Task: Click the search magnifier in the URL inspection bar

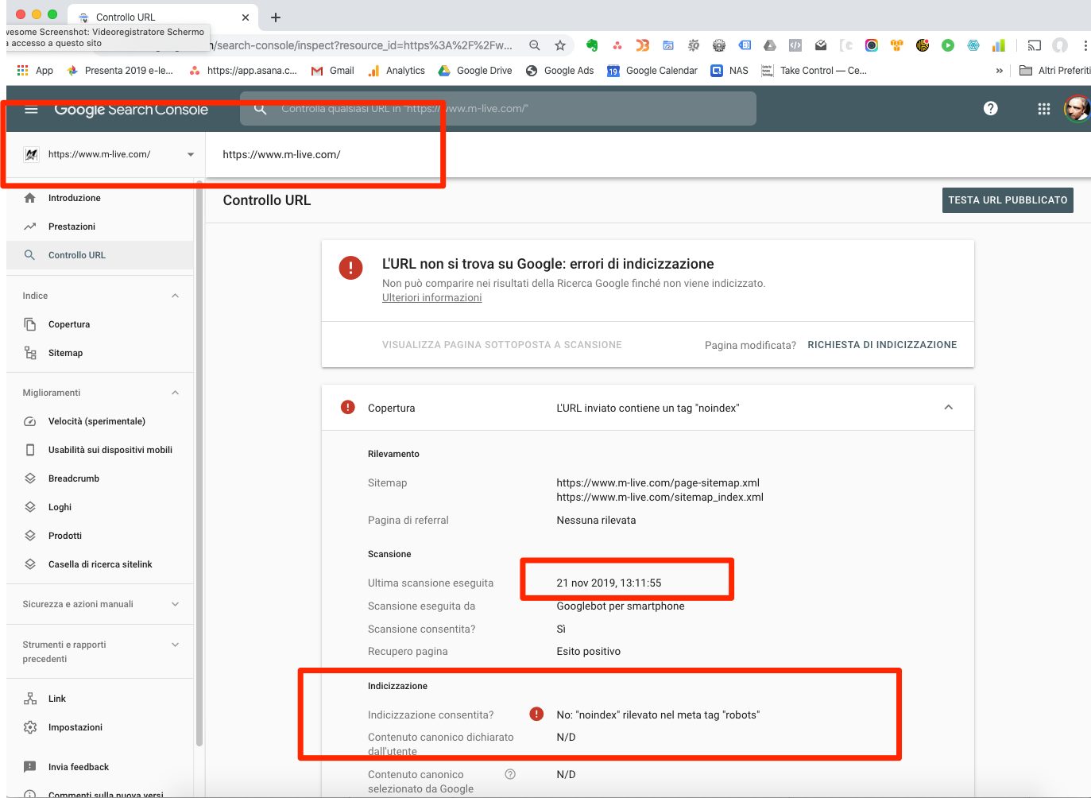Action: [x=260, y=109]
